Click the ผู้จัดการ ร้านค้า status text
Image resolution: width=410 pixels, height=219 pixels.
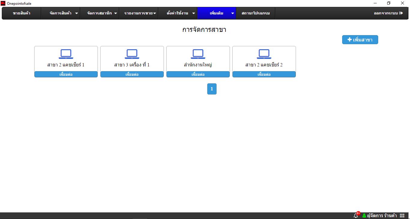[382, 216]
